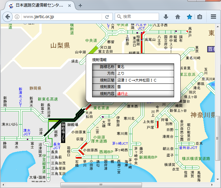Viewport: 221px width, 188px height.
Task: Click the 新湘南BP route label
Action: (x=148, y=157)
